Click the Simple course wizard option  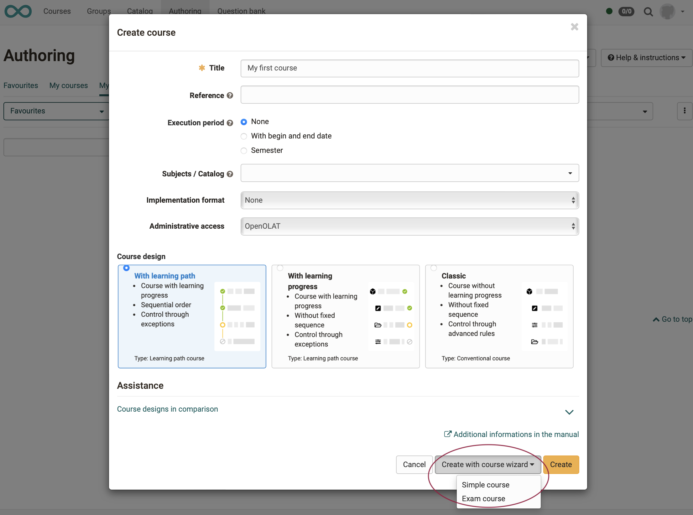click(x=485, y=485)
